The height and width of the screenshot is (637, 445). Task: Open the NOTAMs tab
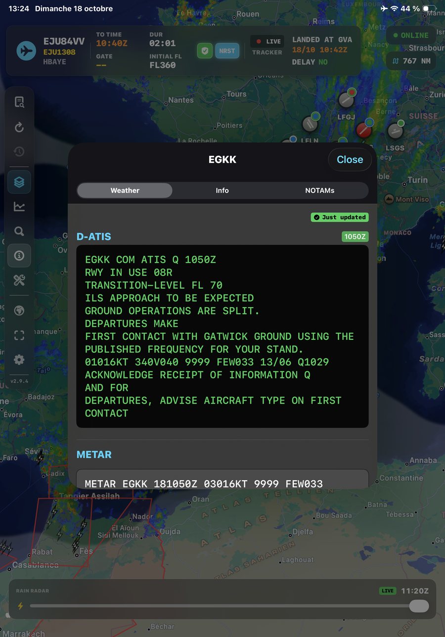click(319, 190)
